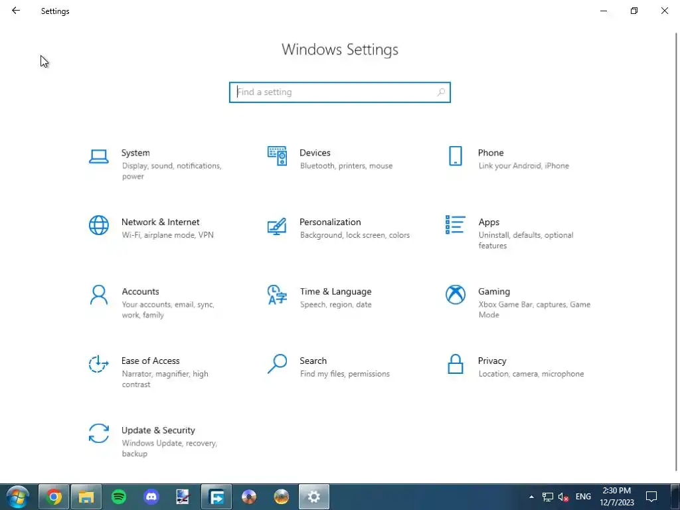Open Network & Internet globe icon
This screenshot has height=510, width=680.
point(99,226)
